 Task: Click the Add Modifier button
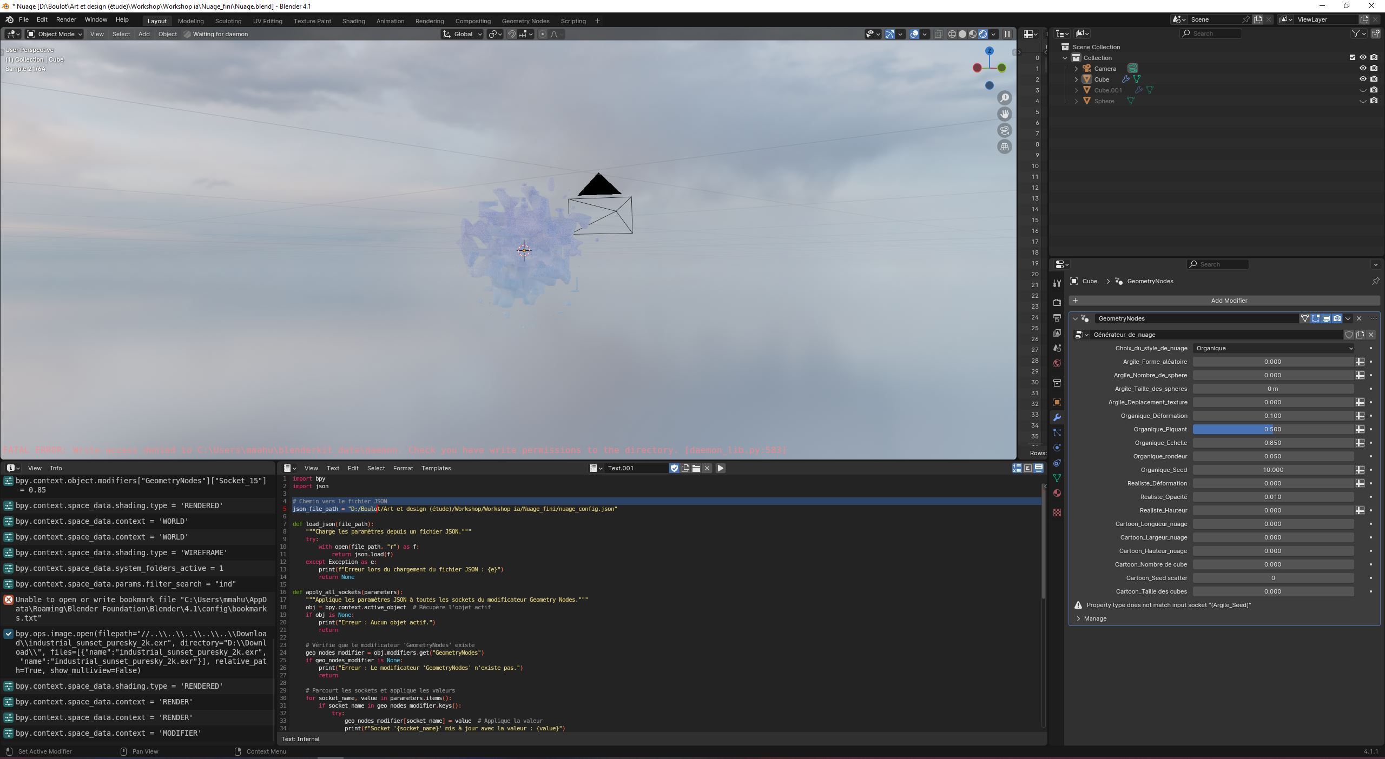tap(1228, 301)
